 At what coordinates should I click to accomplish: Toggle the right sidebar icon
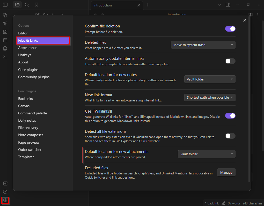click(228, 5)
